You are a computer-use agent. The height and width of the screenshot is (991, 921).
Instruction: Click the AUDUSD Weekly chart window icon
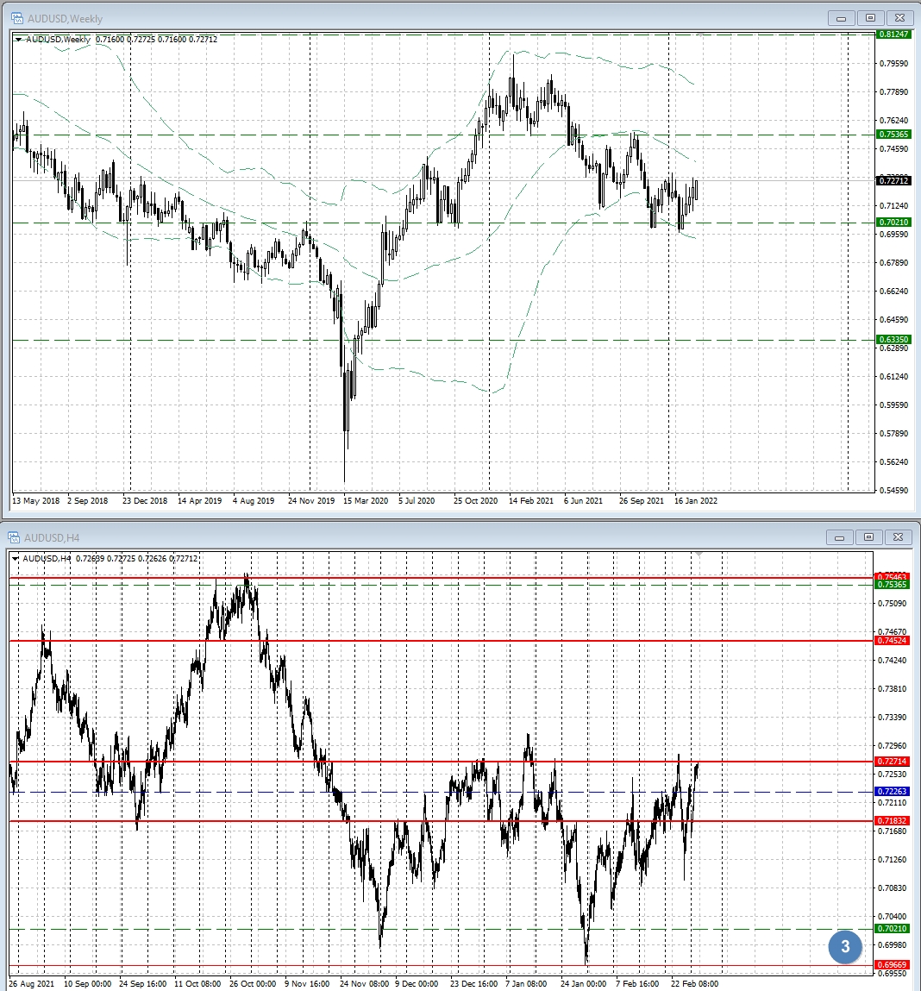coord(16,18)
